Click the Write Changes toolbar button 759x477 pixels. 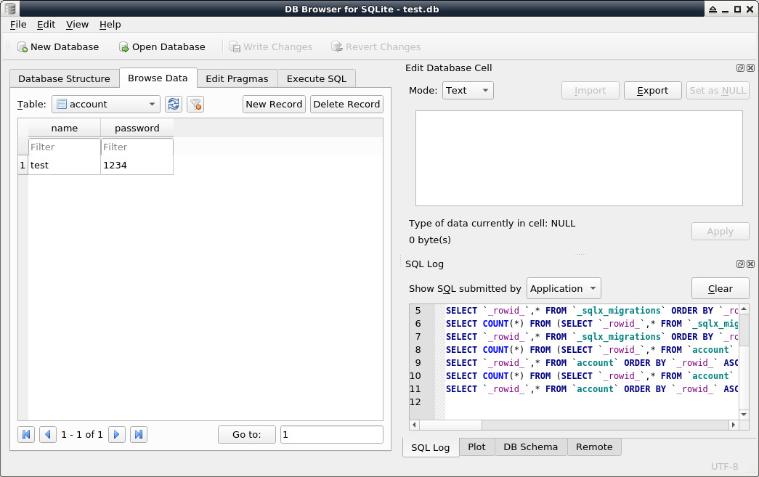coord(271,47)
